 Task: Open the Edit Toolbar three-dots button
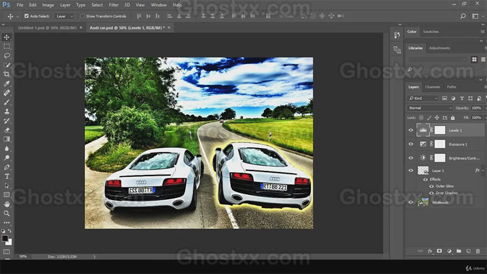pyautogui.click(x=7, y=223)
